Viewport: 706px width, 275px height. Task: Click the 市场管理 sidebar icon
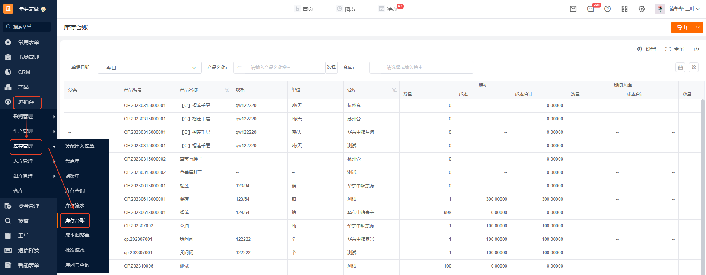point(8,57)
